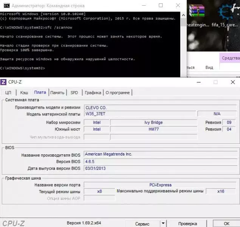The width and height of the screenshot is (240, 227).
Task: Select the Плата tab
Action: [40, 92]
